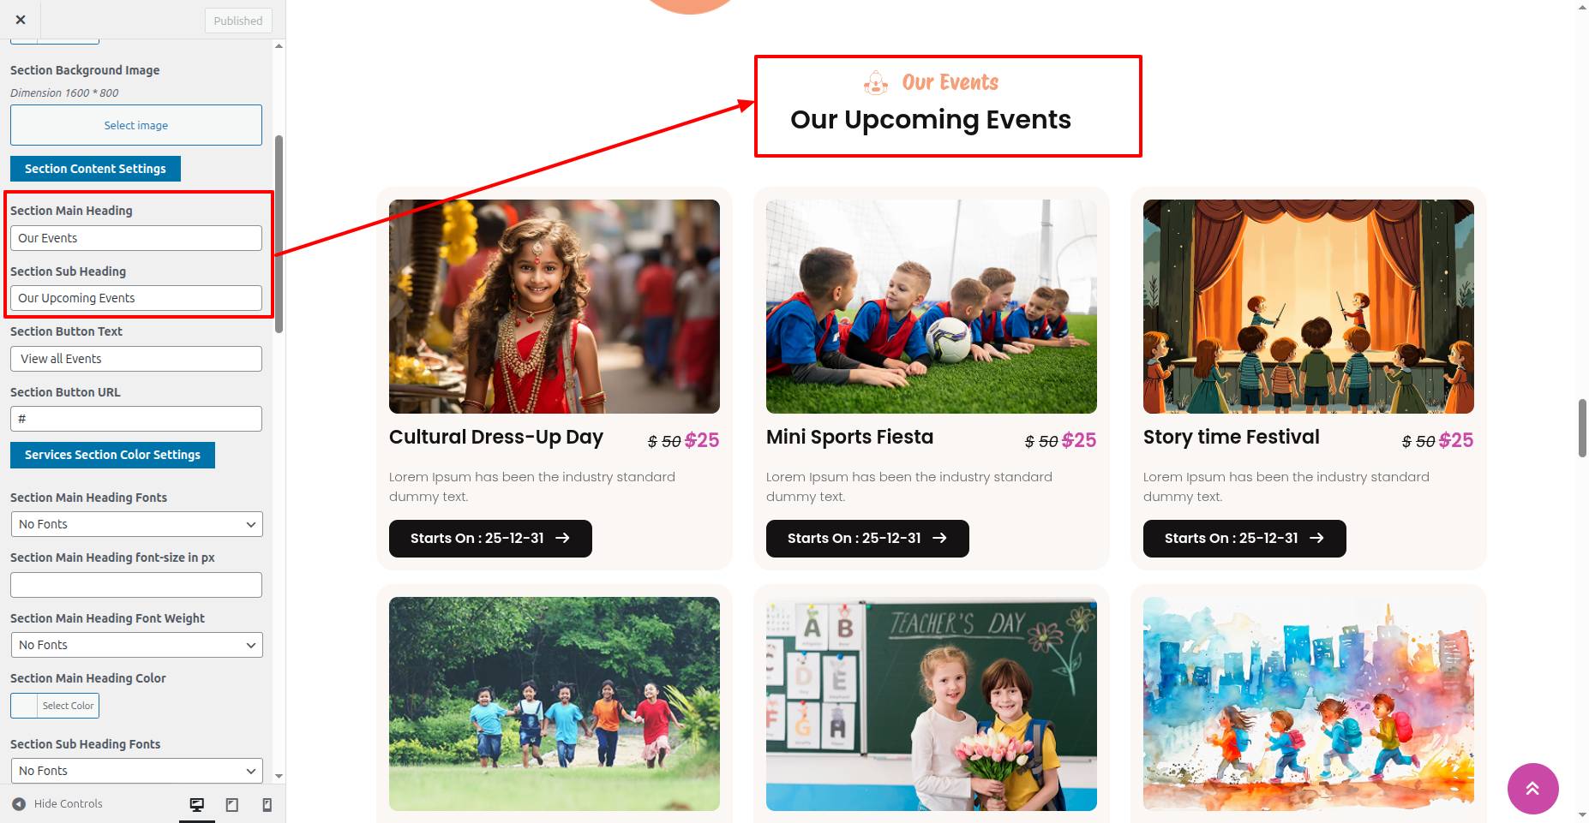Click the Mini Sports Fiesta event image

coord(931,307)
